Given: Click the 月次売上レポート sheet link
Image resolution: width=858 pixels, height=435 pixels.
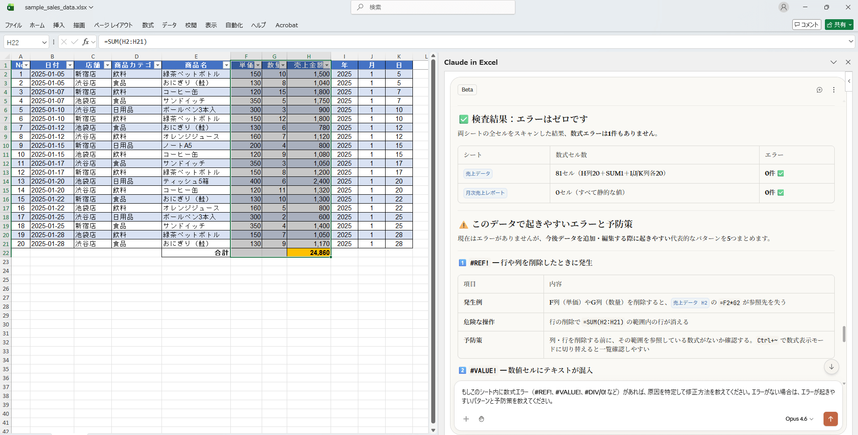Looking at the screenshot, I should (x=485, y=193).
